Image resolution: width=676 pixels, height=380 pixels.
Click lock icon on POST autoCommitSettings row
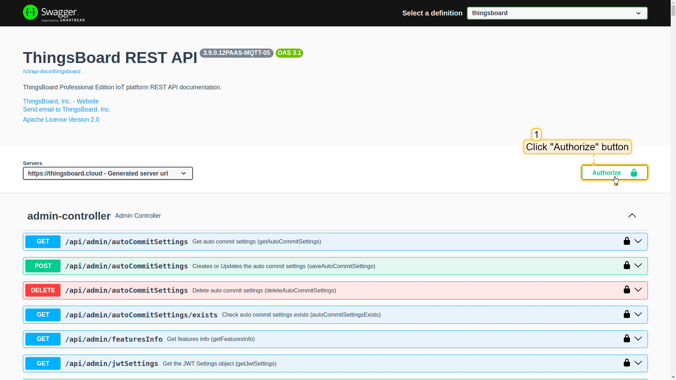[627, 266]
